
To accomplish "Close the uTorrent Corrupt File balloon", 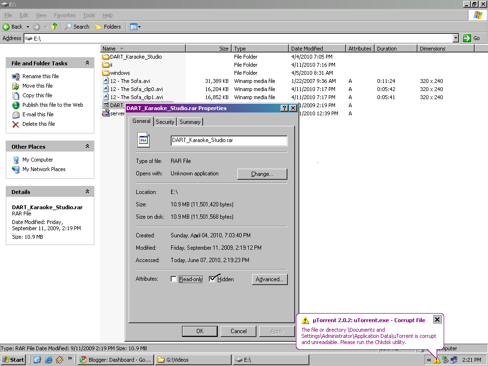I will tap(437, 320).
